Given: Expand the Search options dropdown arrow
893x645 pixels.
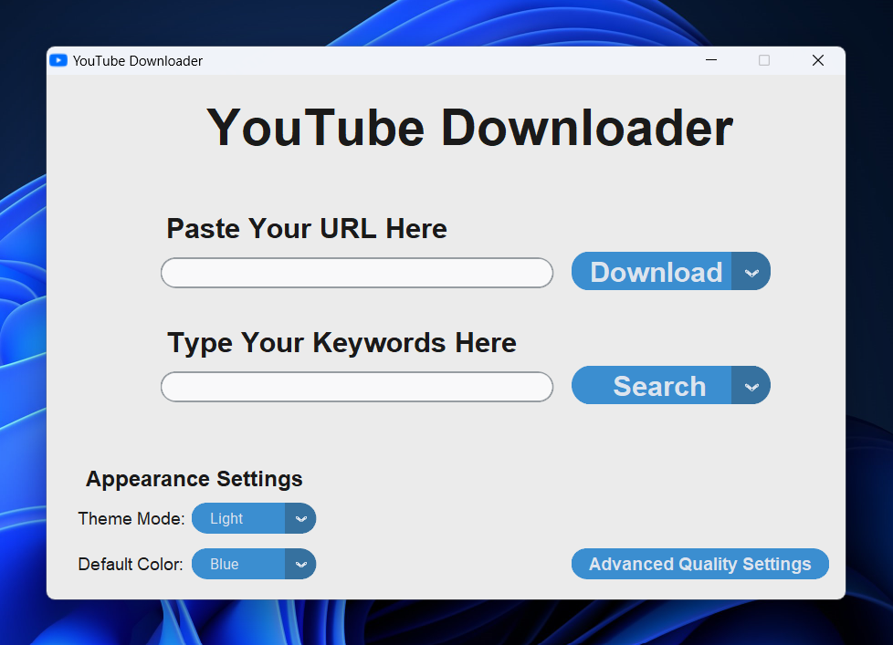Looking at the screenshot, I should point(751,386).
